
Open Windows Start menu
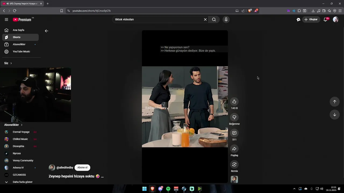pos(144,189)
